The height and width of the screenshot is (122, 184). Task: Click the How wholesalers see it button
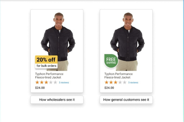[57, 100]
